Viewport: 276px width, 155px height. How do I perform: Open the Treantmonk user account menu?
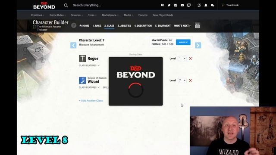[x=230, y=5]
